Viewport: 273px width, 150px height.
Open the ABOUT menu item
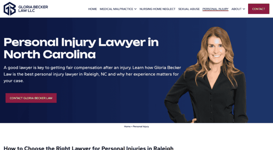236,9
